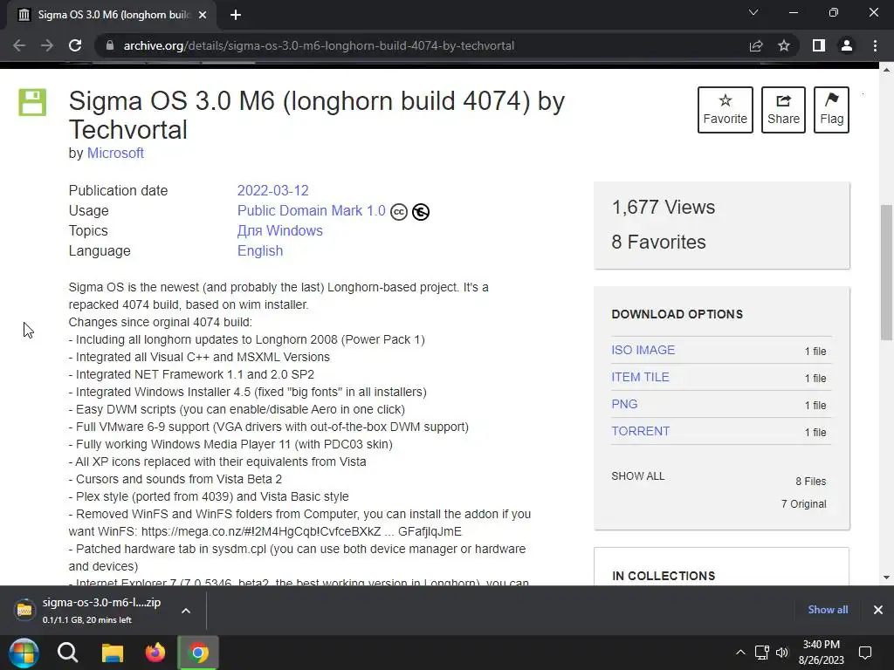
Task: Click the Chrome taskbar icon
Action: point(198,653)
